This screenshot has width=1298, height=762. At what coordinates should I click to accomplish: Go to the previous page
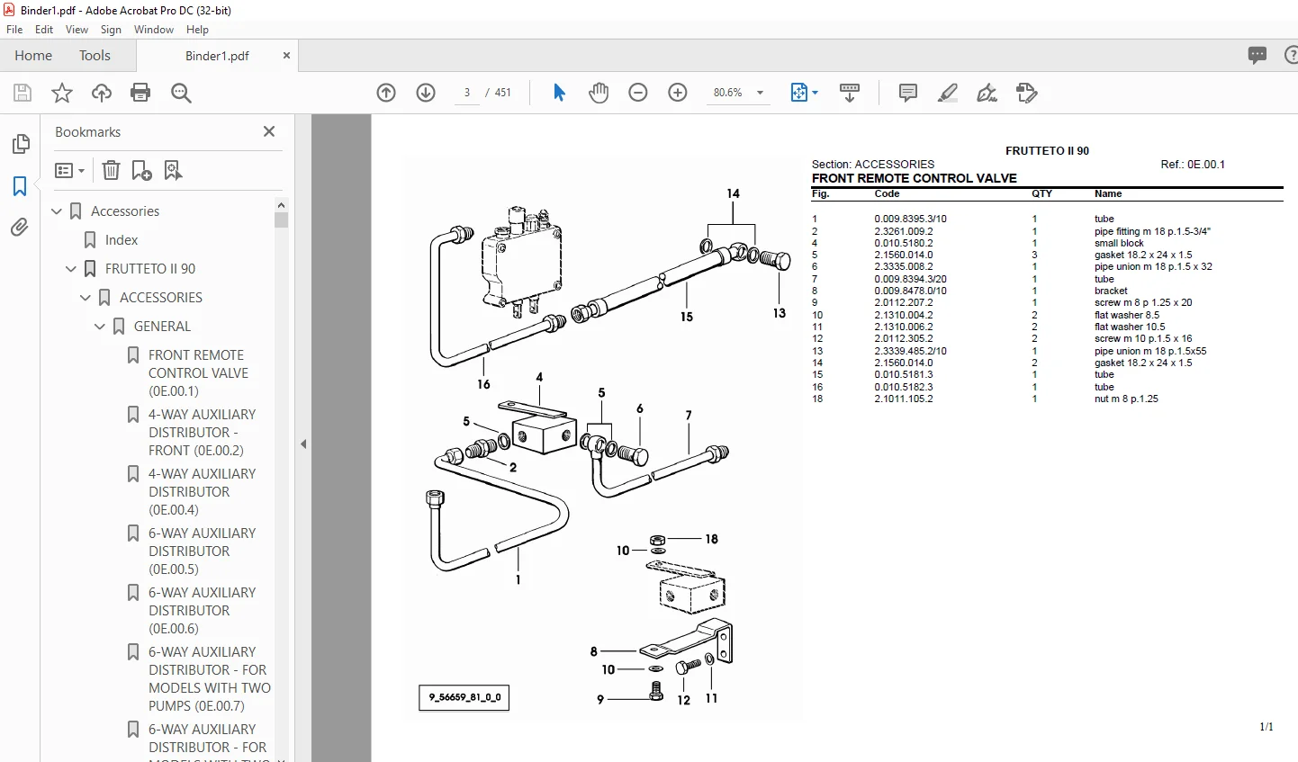coord(386,93)
